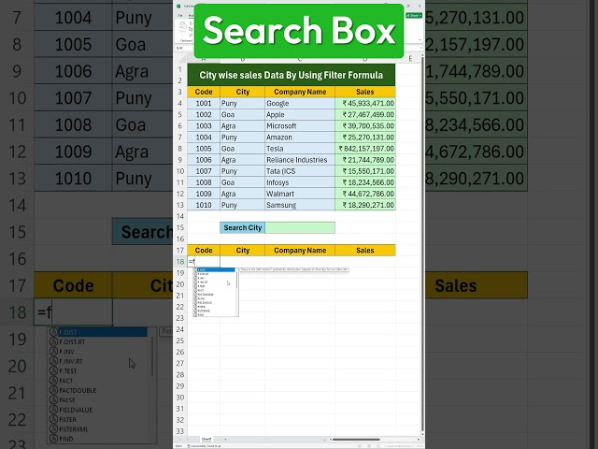598x449 pixels.
Task: Switch to Page Break Preview in status bar
Action: [377, 446]
